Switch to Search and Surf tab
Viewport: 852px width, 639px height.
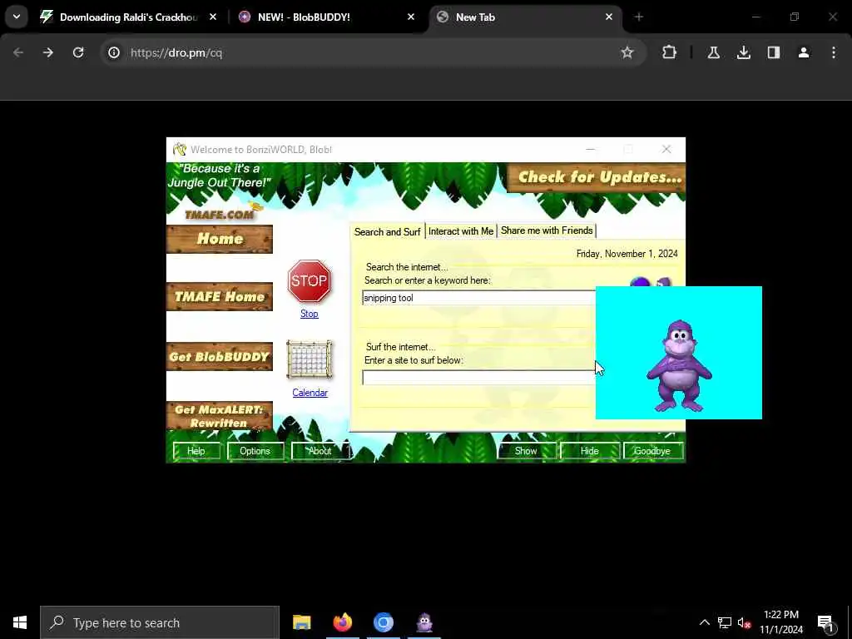click(387, 231)
